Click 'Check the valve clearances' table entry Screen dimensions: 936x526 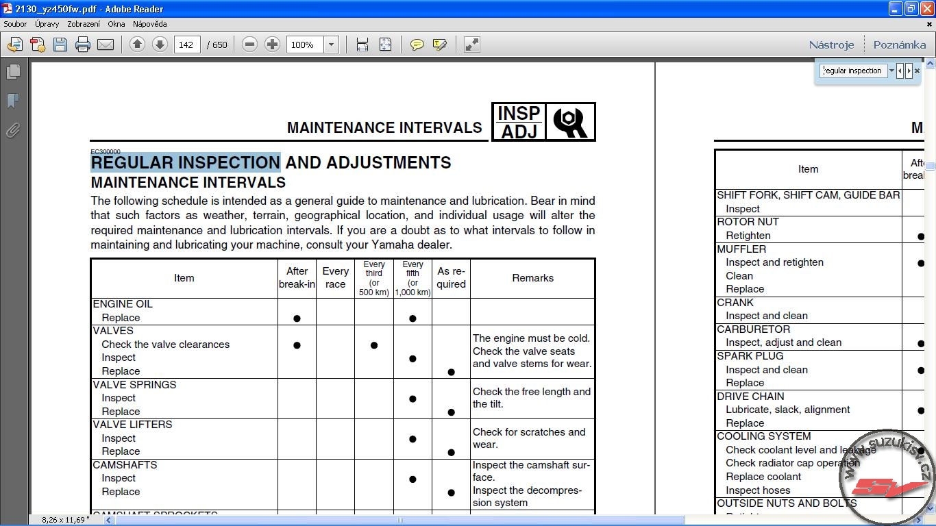166,345
